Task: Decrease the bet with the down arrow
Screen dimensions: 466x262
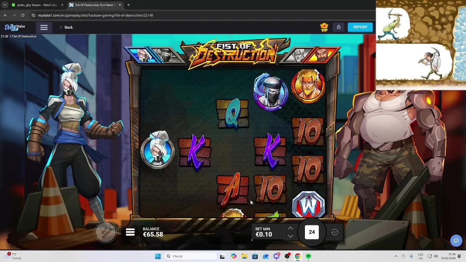Action: [x=290, y=236]
